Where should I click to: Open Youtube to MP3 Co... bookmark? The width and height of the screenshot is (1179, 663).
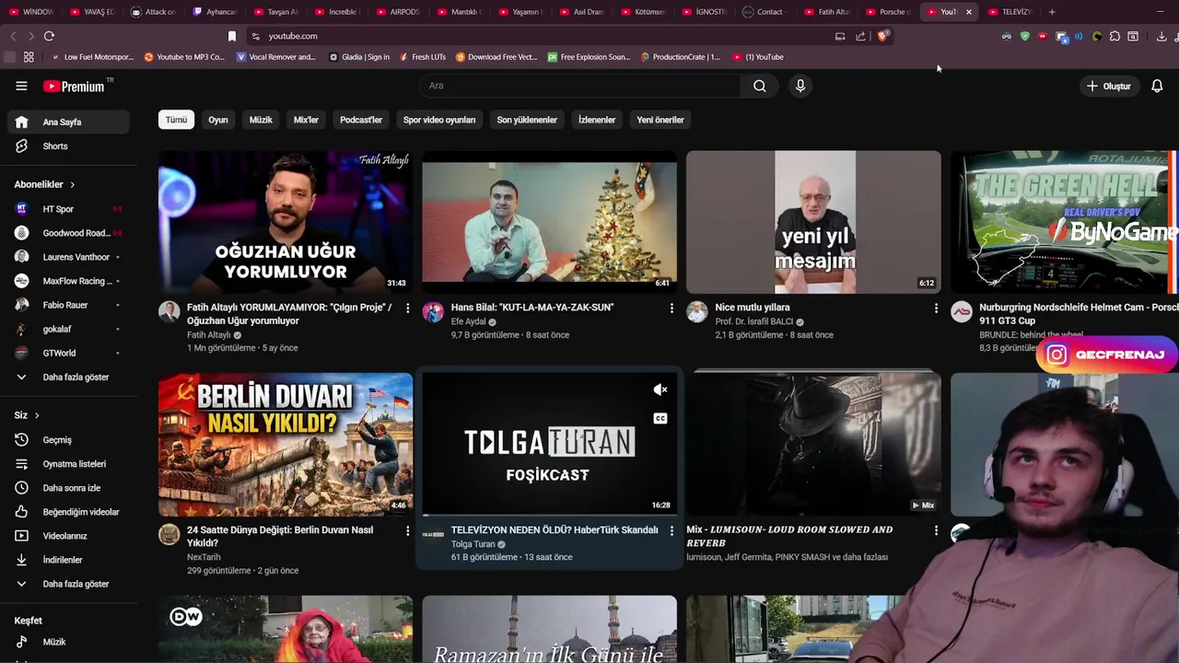184,57
